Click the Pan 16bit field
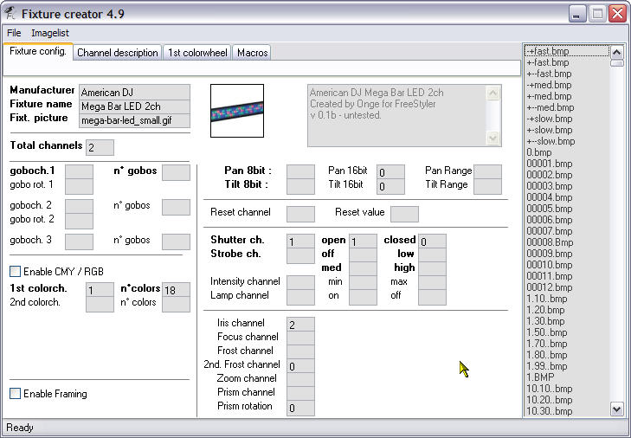The width and height of the screenshot is (631, 438). [390, 172]
